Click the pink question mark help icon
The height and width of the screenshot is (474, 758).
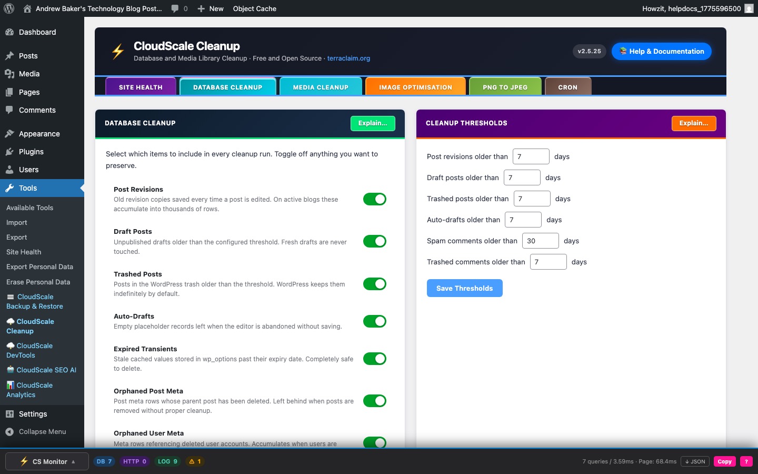tap(746, 461)
